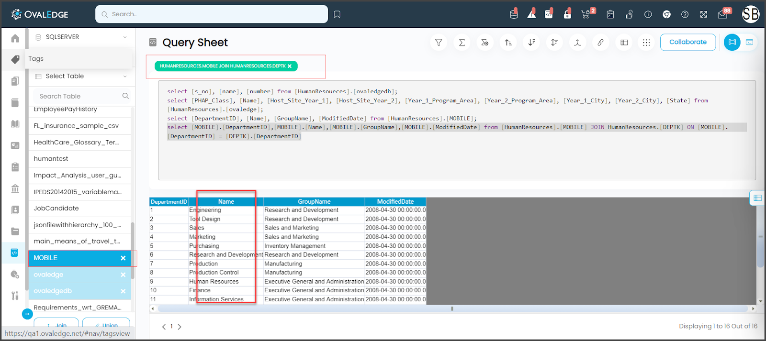Click the ModifiedDate column header
Screen dimensions: 766x341
395,202
